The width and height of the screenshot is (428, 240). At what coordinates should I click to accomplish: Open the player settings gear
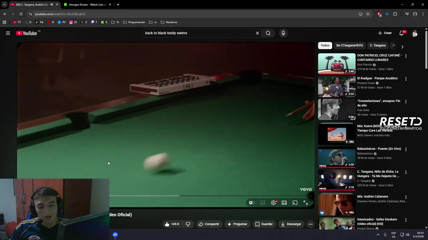point(274,203)
